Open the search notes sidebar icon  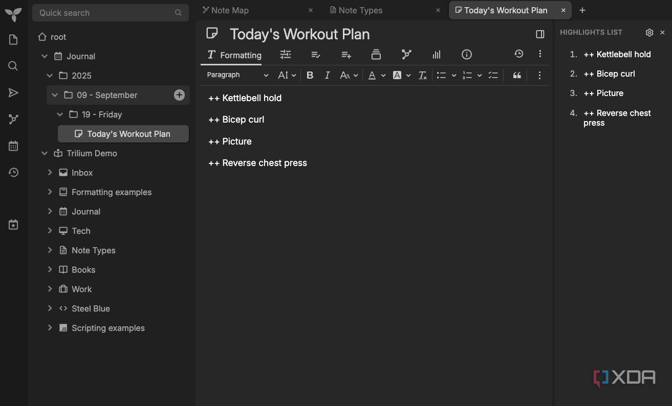coord(13,66)
